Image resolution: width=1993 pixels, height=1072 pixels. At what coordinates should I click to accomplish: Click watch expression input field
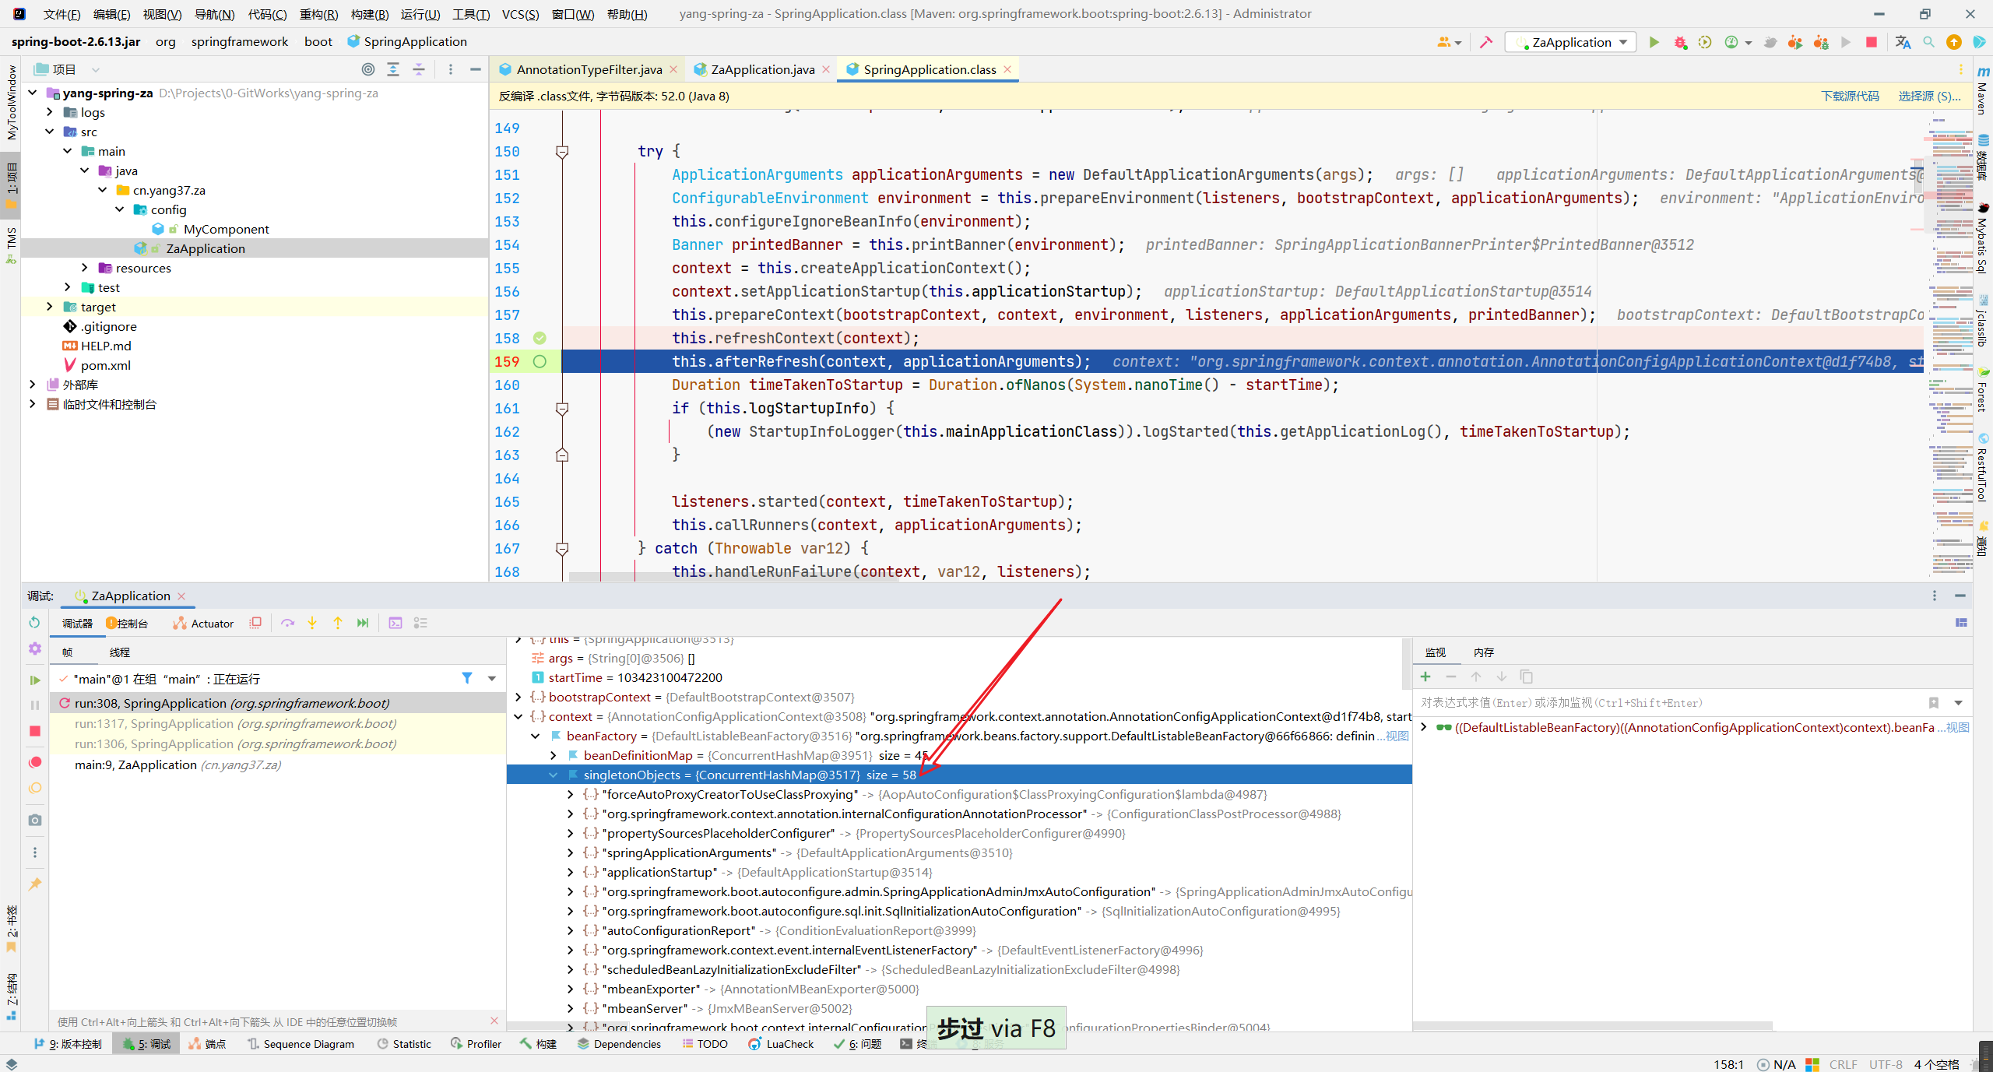(1670, 702)
